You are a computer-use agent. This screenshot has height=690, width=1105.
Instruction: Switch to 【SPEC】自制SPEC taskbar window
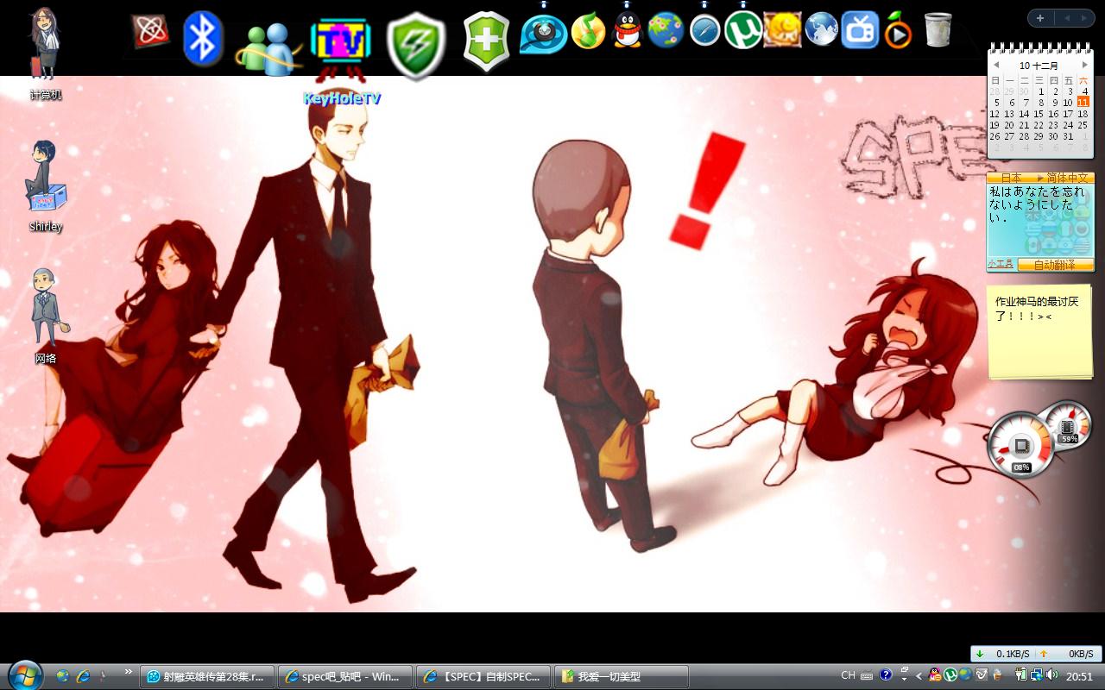coord(483,676)
